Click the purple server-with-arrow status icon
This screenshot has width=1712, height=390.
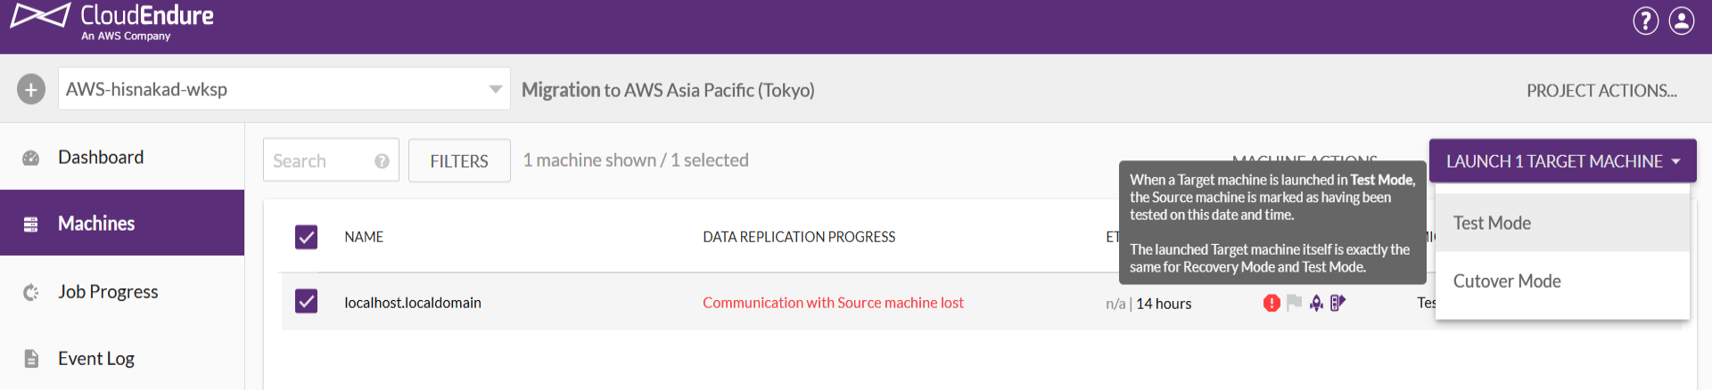[1337, 304]
